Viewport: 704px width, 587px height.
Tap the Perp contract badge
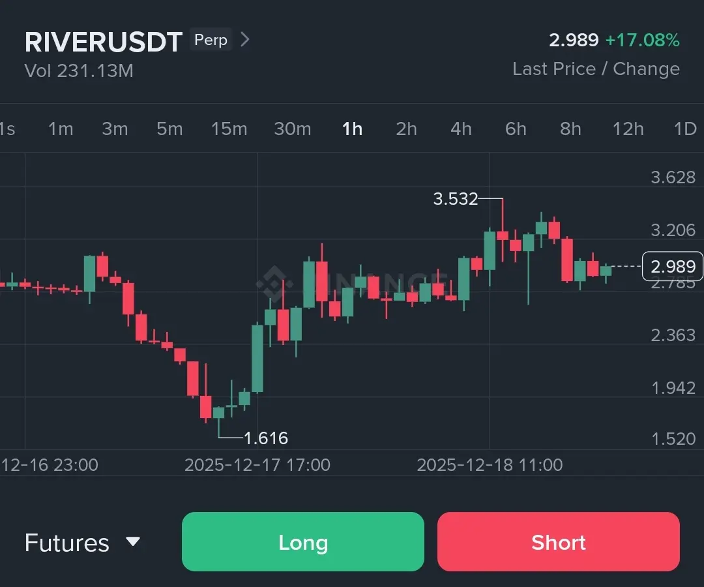(211, 40)
